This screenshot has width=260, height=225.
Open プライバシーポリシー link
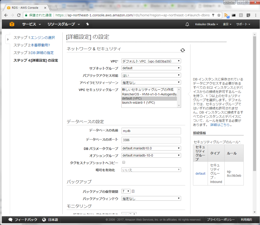[221, 220]
